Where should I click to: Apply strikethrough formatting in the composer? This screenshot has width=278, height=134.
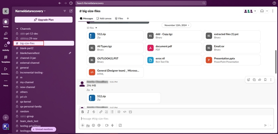click(94, 112)
